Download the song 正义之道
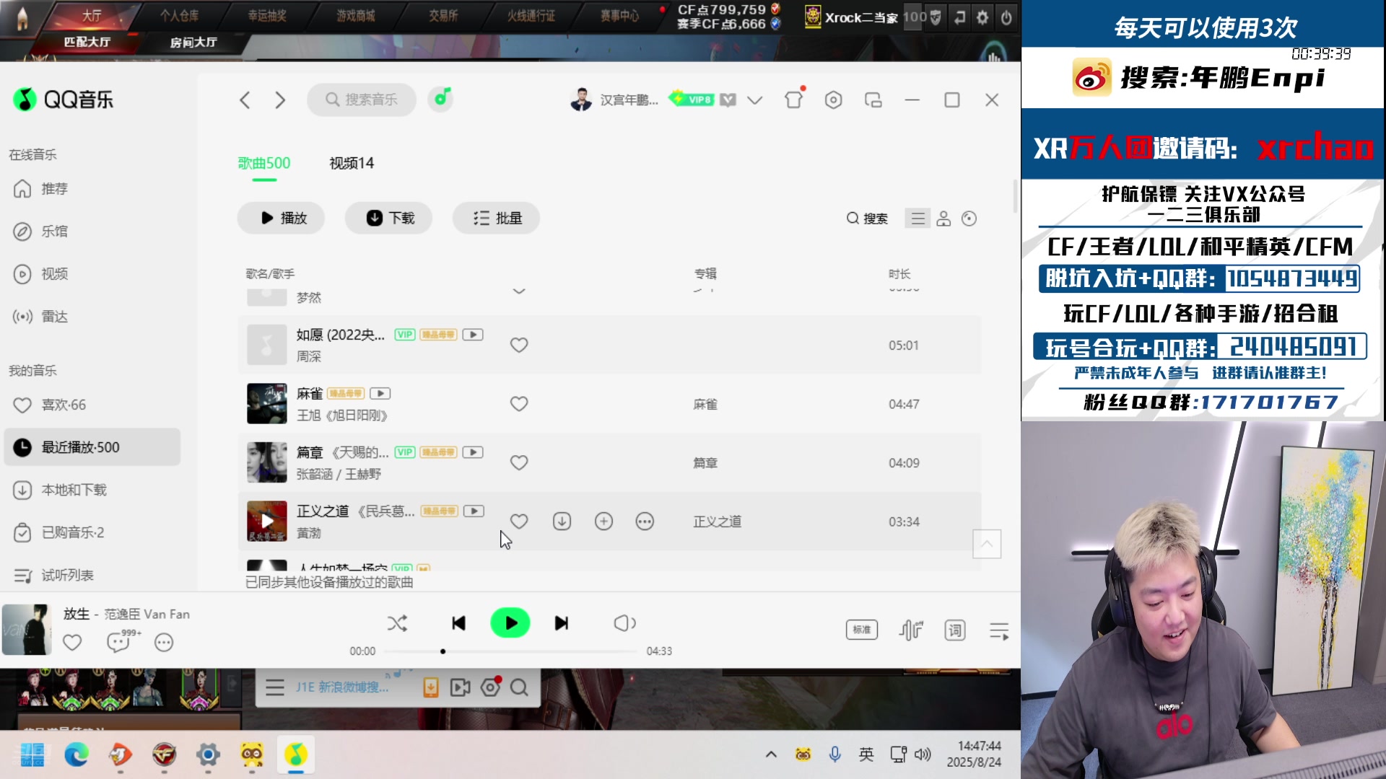The width and height of the screenshot is (1386, 779). pyautogui.click(x=562, y=521)
